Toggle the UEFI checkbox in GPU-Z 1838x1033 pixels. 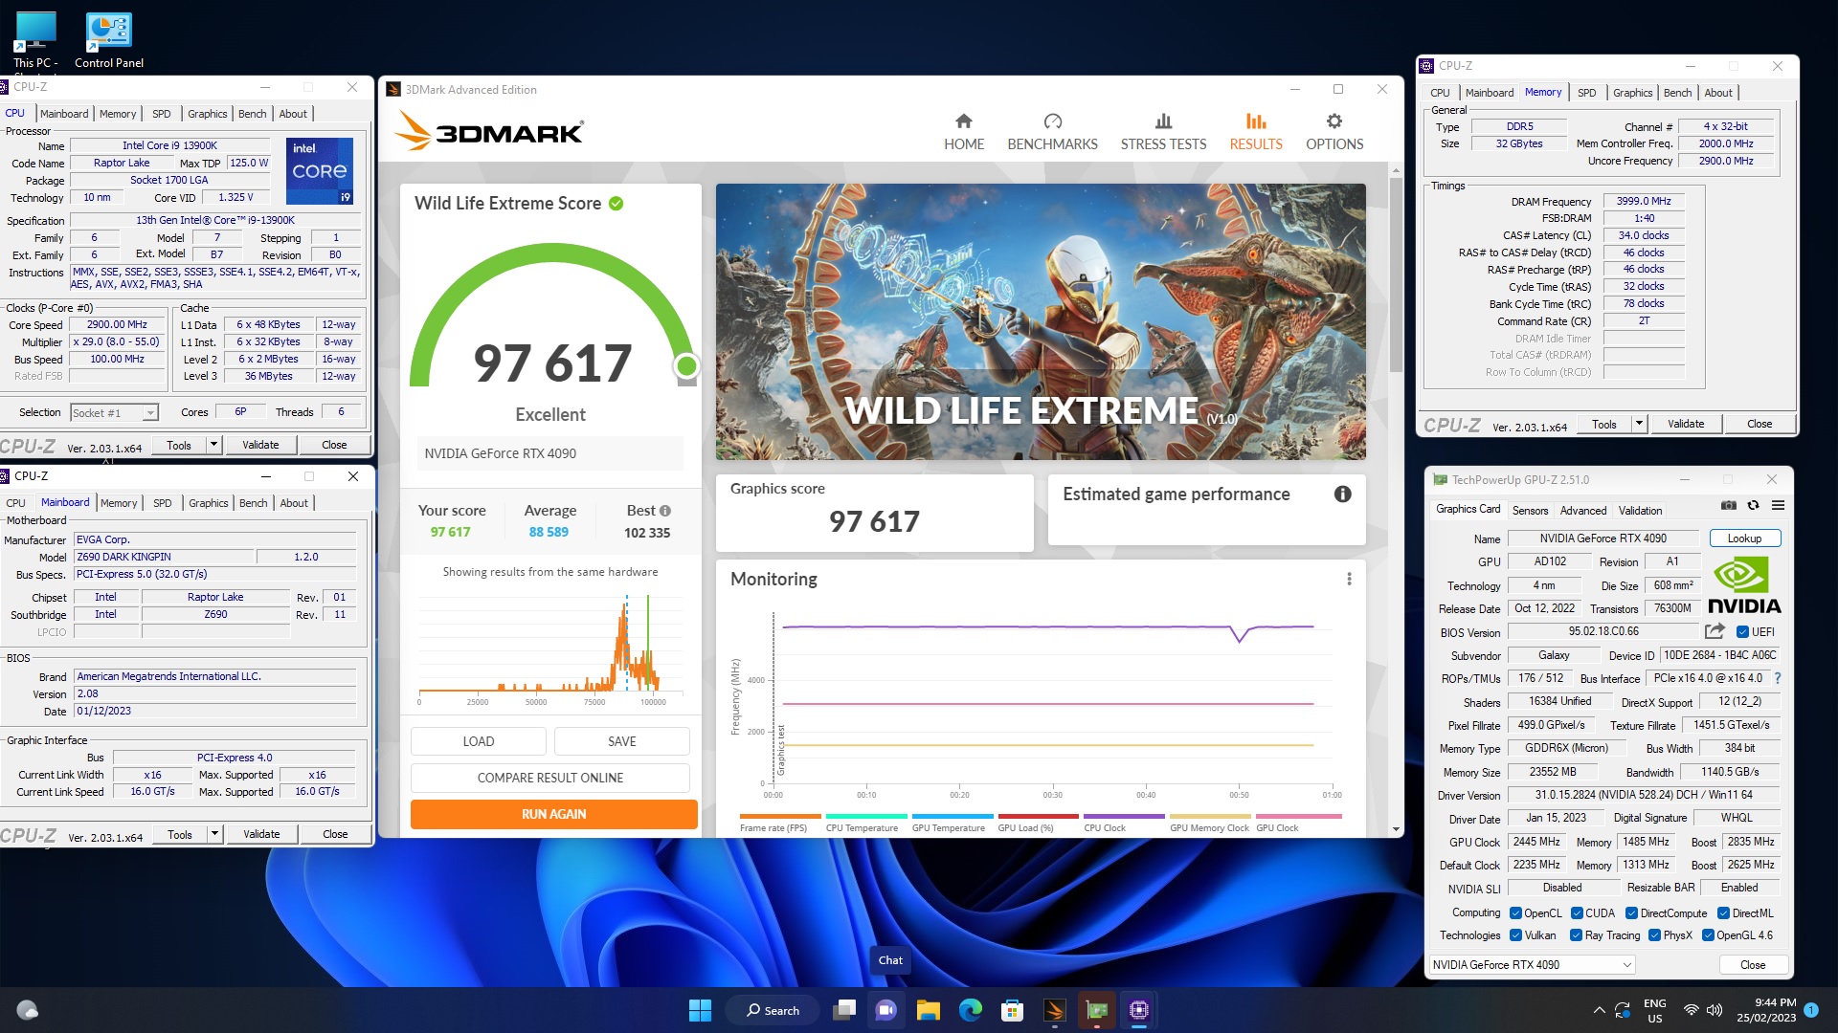coord(1742,631)
